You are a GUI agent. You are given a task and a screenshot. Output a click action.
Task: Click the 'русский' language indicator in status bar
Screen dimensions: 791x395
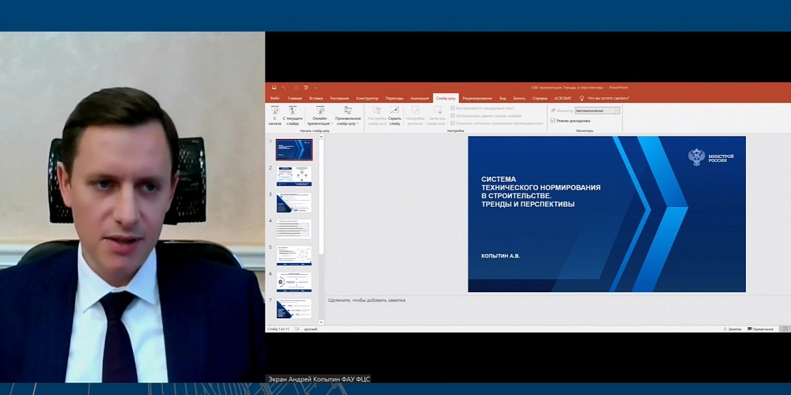coord(311,329)
